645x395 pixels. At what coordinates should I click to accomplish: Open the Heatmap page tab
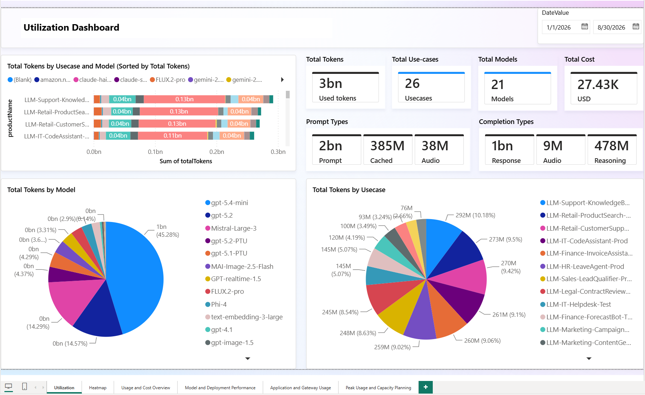click(98, 388)
